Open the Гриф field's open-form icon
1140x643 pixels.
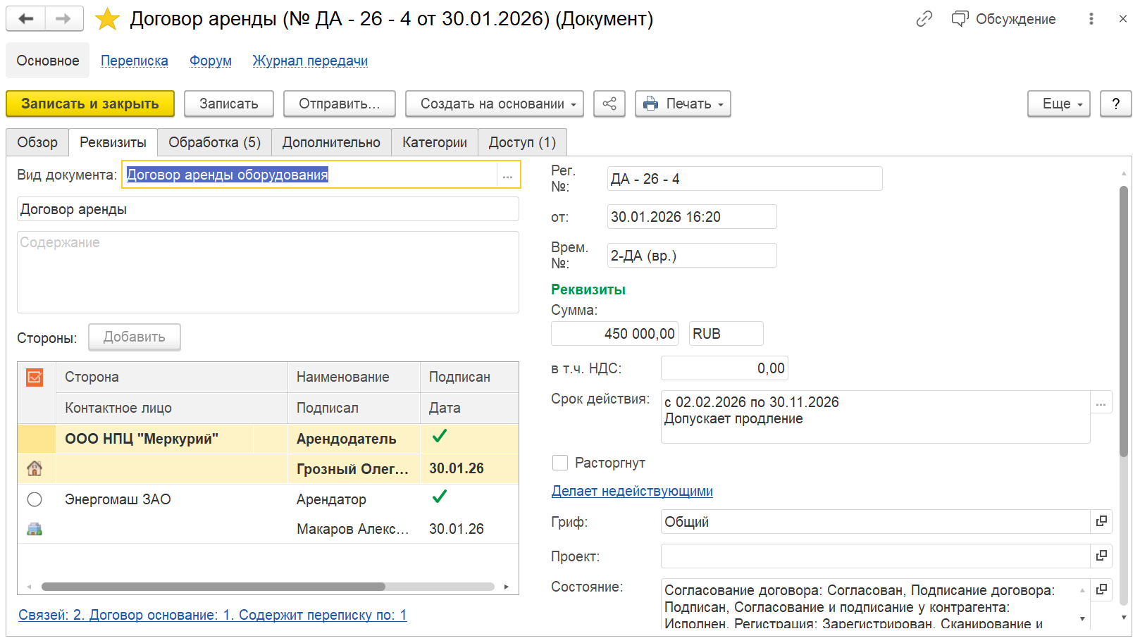tap(1101, 521)
